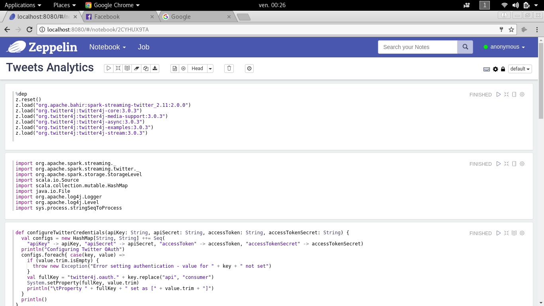The height and width of the screenshot is (306, 544).
Task: Run the configureTwitterCredentials paragraph
Action: coord(499,233)
